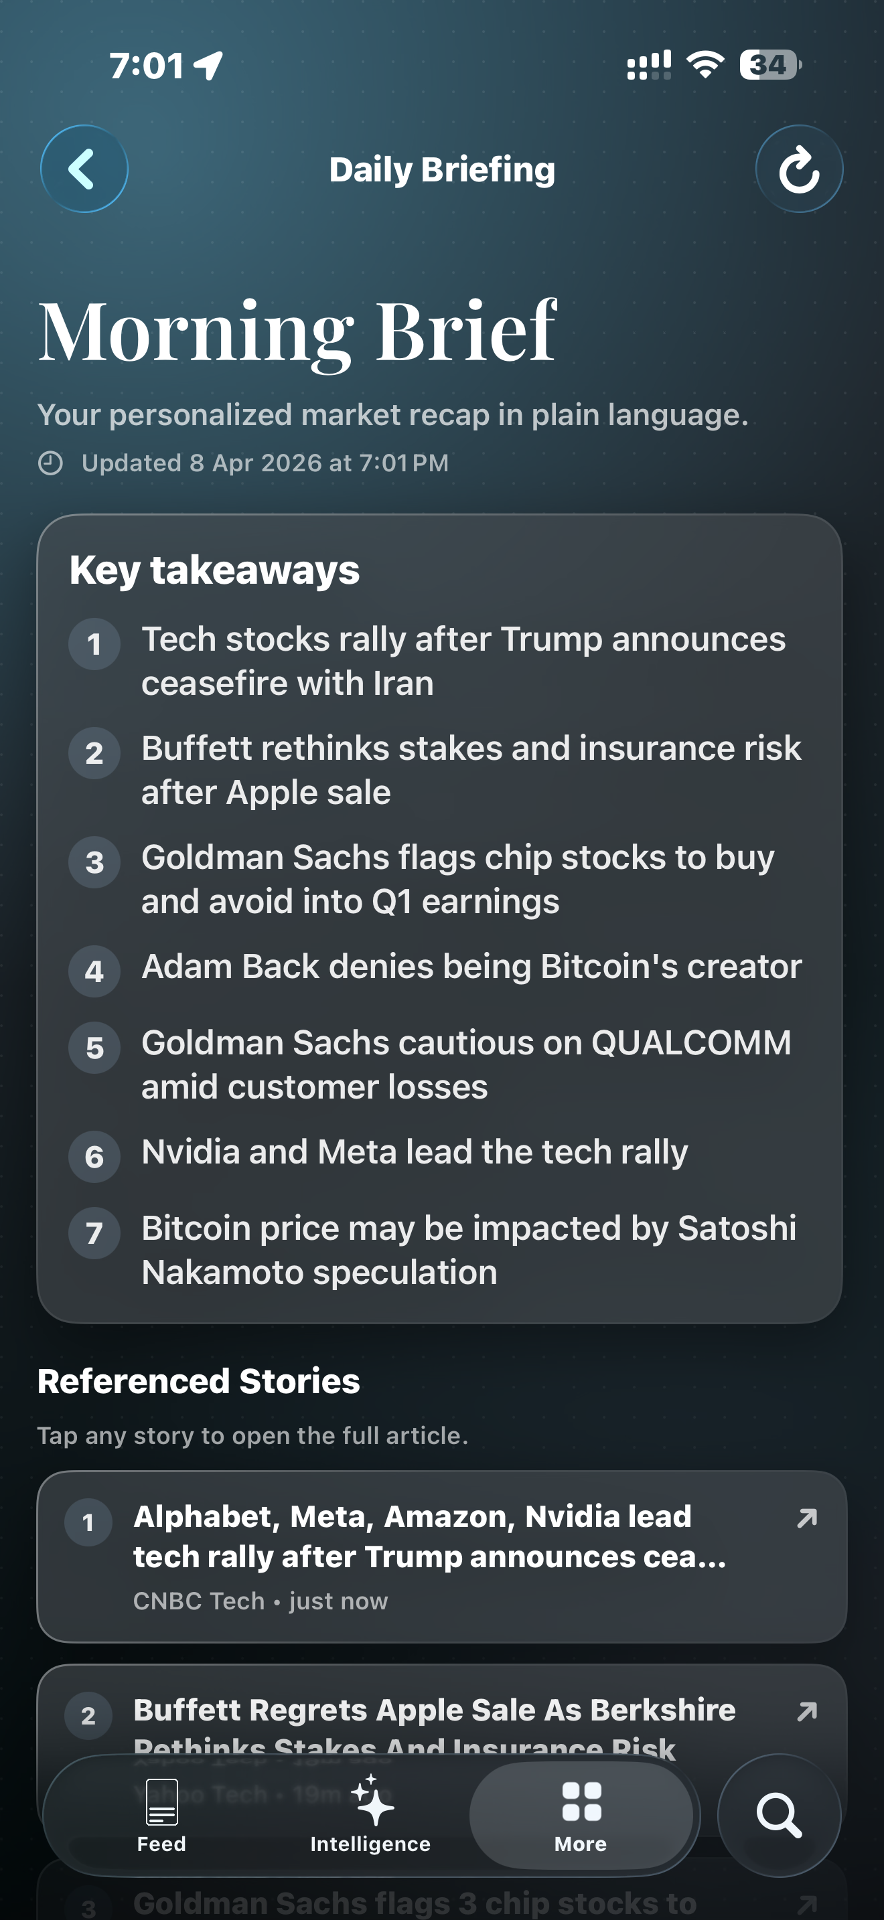The height and width of the screenshot is (1920, 884).
Task: Tap the number 7 badge in Key takeaways
Action: coord(94,1232)
